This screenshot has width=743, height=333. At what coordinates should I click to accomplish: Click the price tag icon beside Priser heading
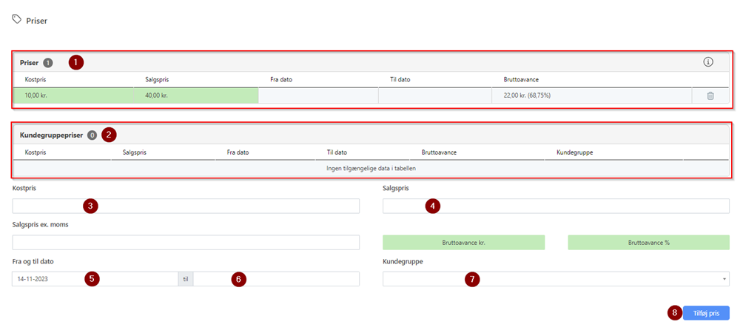point(17,20)
